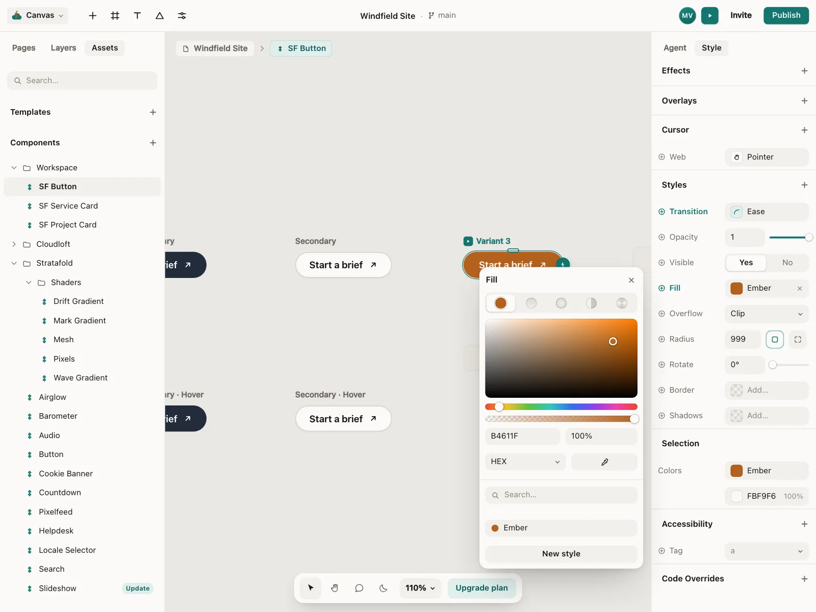This screenshot has width=816, height=612.
Task: Add an Overlay with the plus icon
Action: tap(804, 101)
